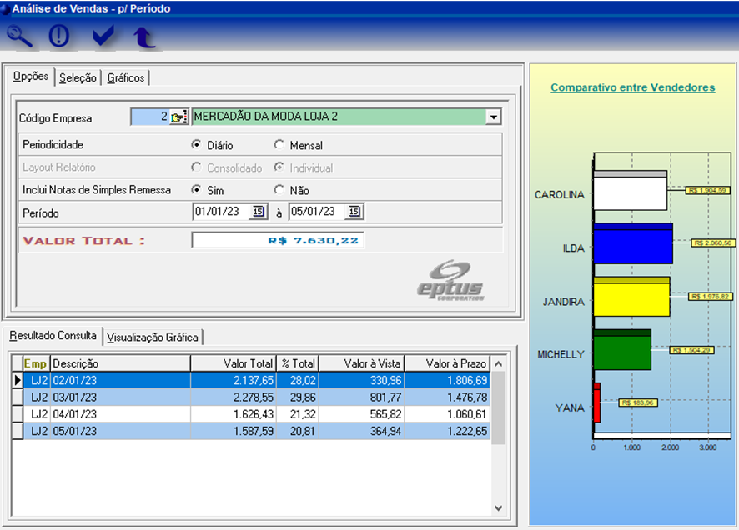Viewport: 739px width, 530px height.
Task: Select the Mensal periodicity option
Action: click(x=279, y=145)
